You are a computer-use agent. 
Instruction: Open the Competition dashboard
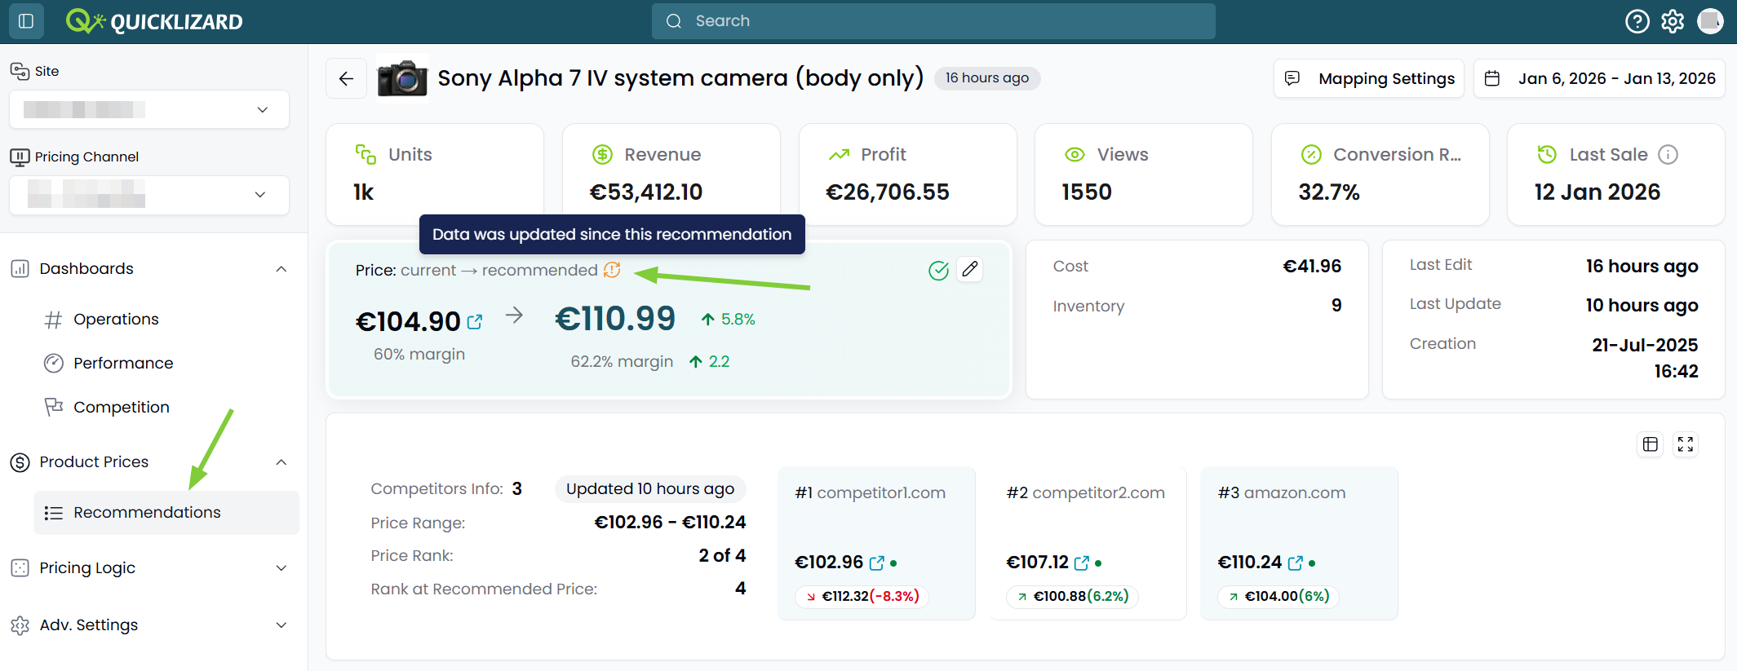[x=122, y=408]
